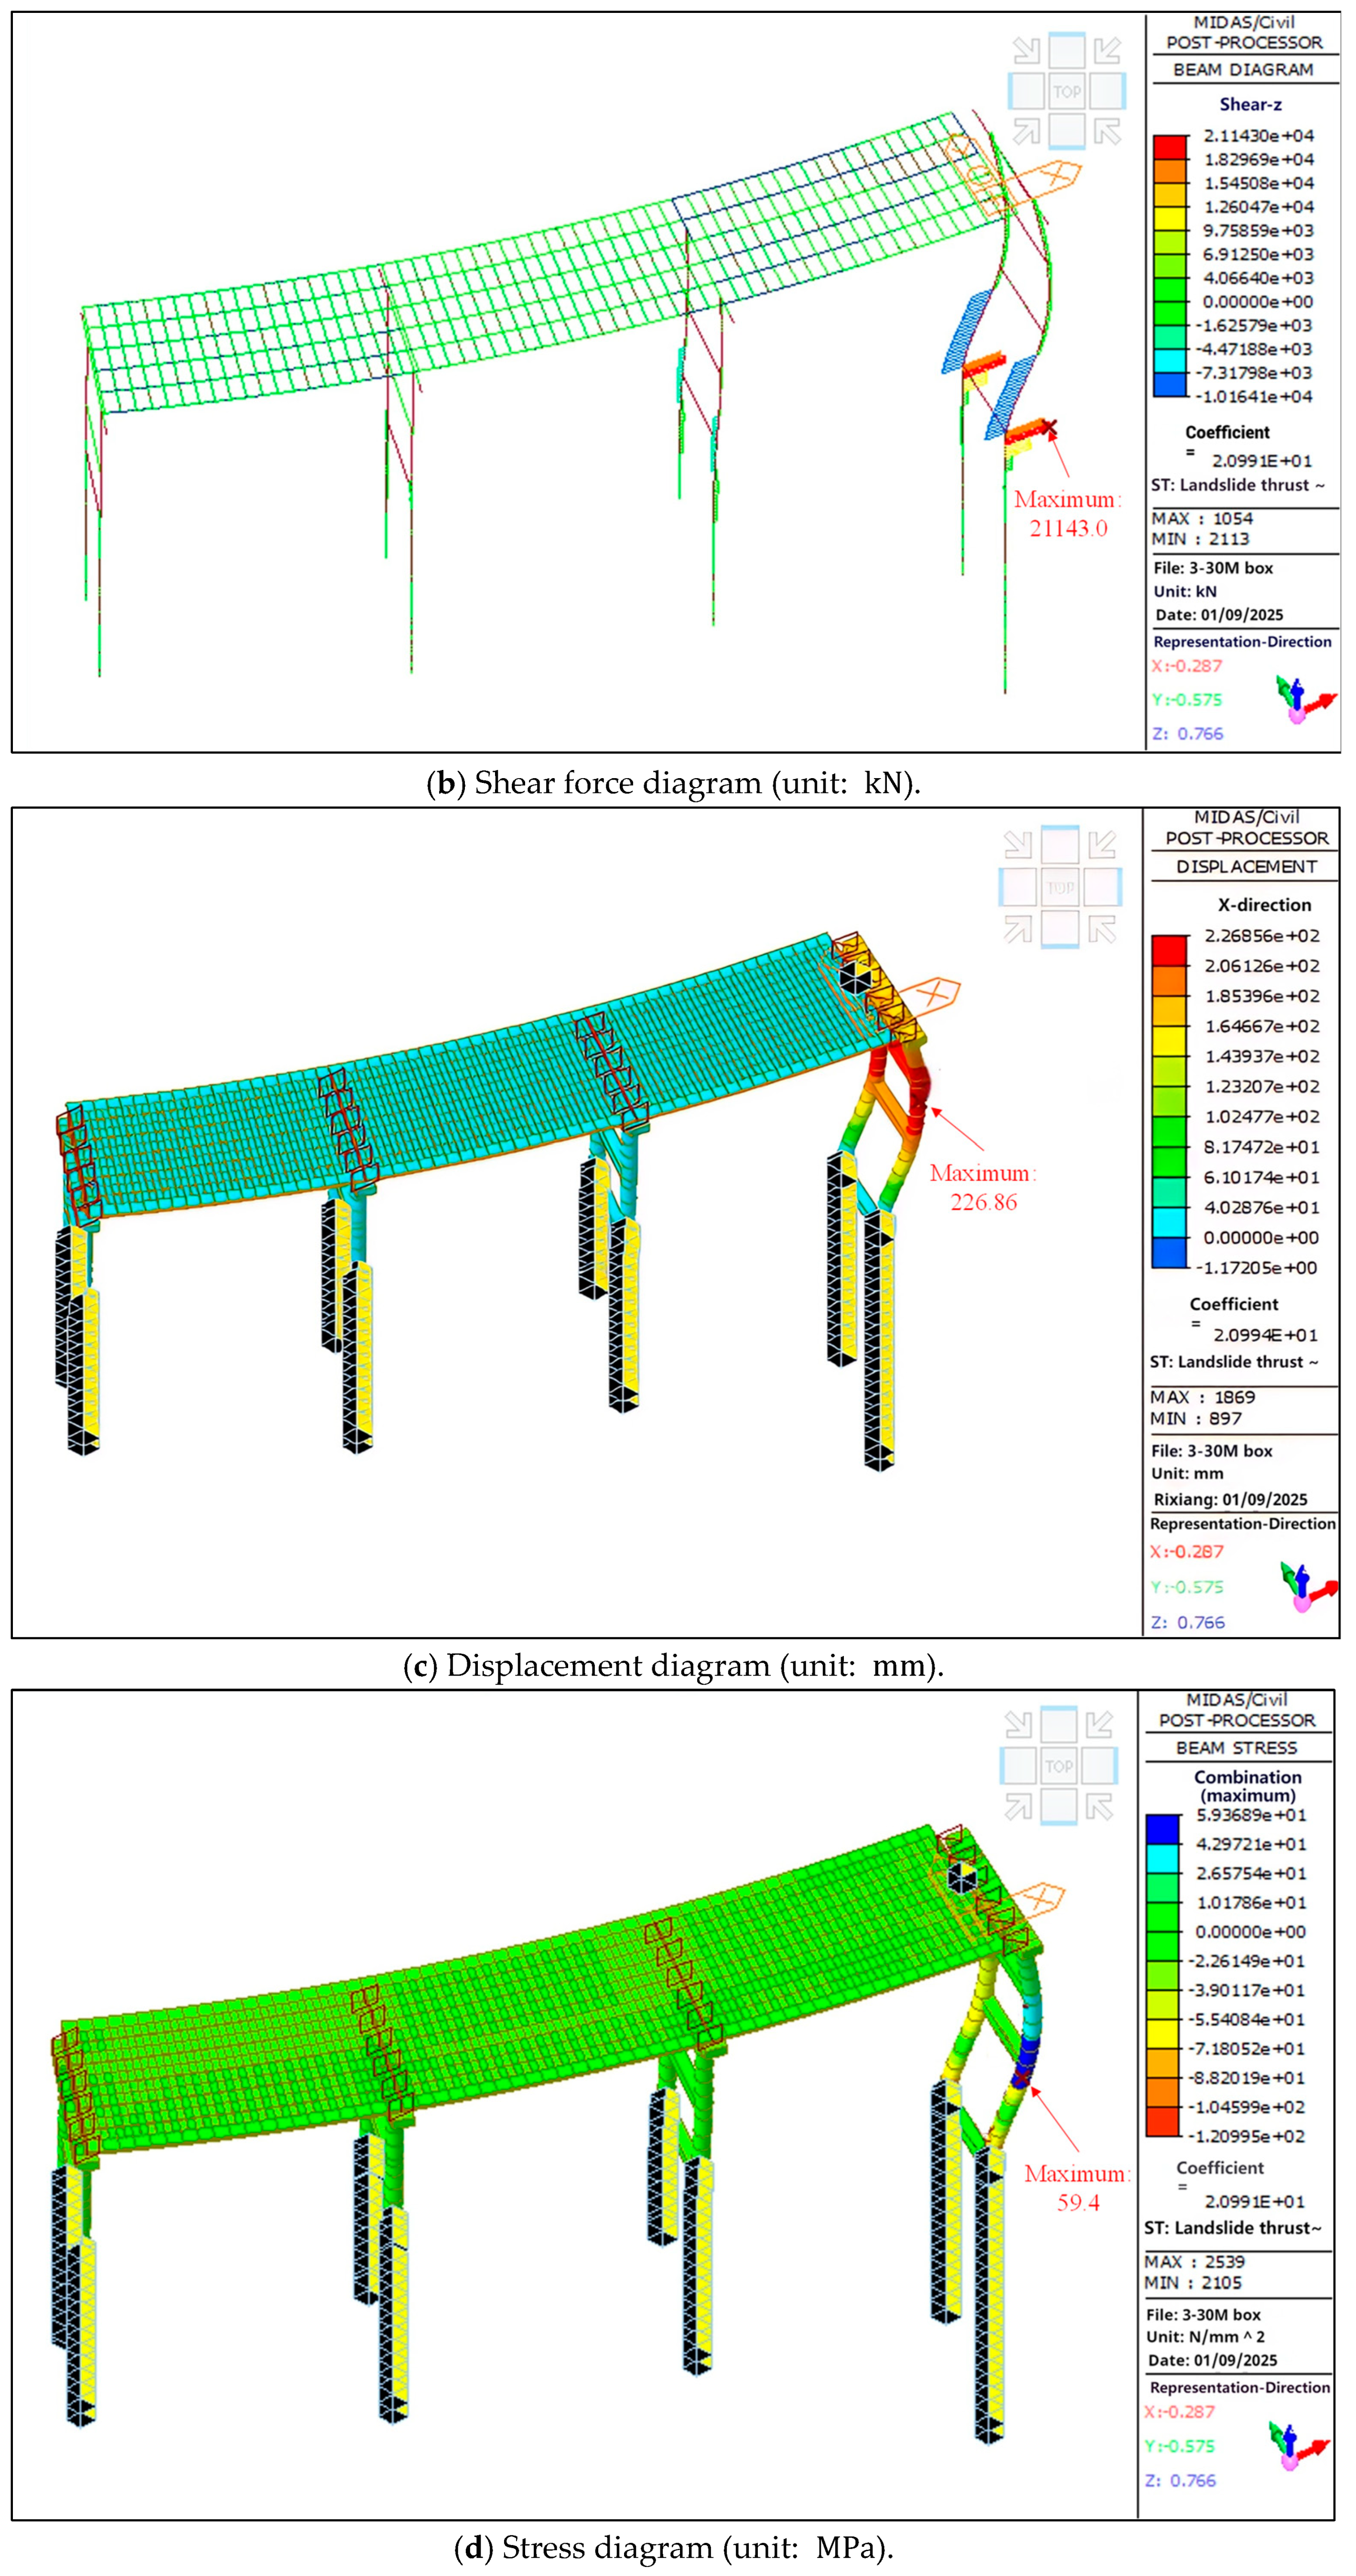The image size is (1356, 2576).
Task: Click lower-left arrow of displacement view cube
Action: [x=1018, y=929]
